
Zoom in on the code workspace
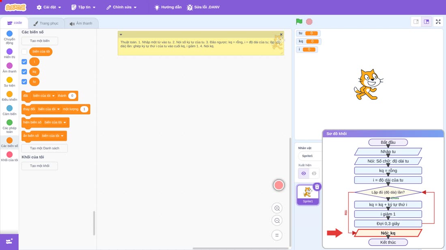point(277,208)
